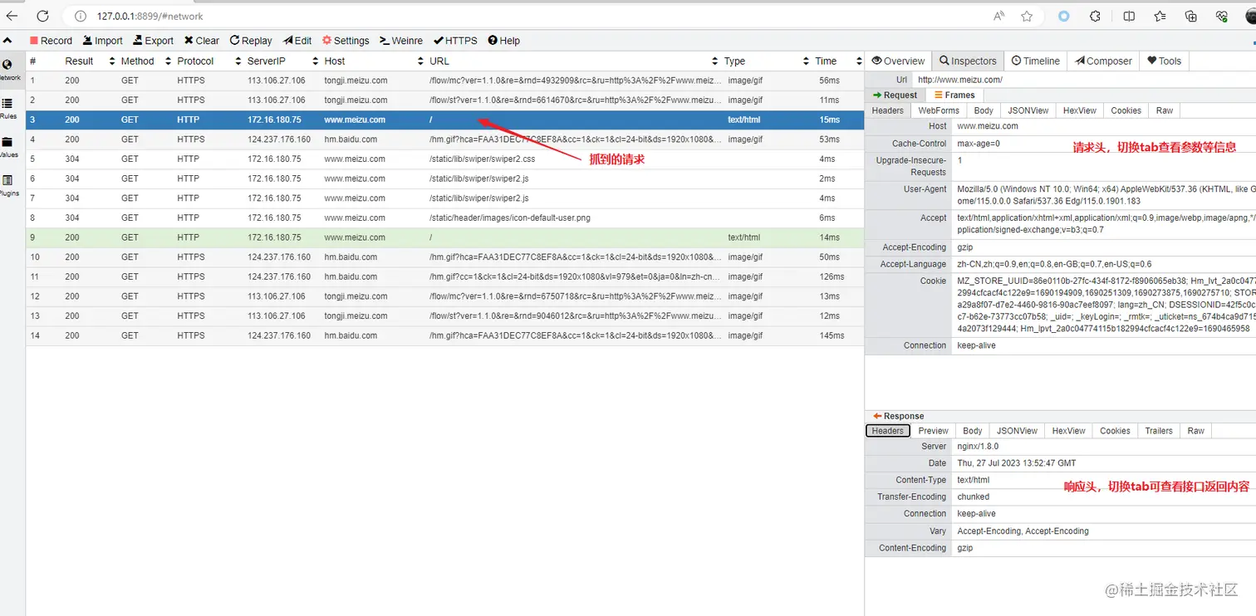Open the request WebForms tab
The height and width of the screenshot is (616, 1256).
click(x=939, y=110)
